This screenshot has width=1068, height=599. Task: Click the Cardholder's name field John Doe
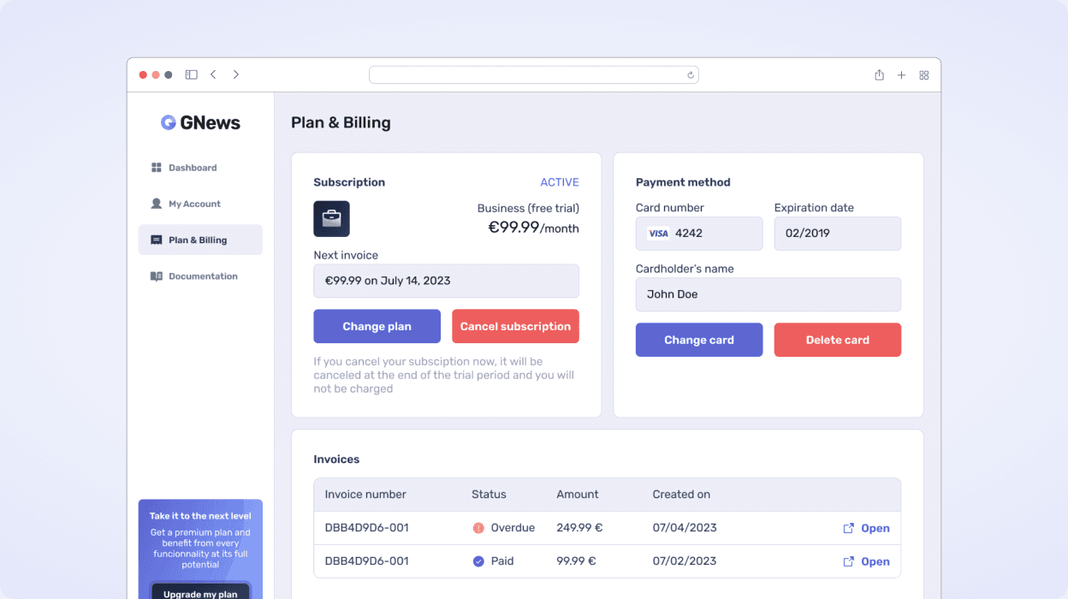[768, 294]
